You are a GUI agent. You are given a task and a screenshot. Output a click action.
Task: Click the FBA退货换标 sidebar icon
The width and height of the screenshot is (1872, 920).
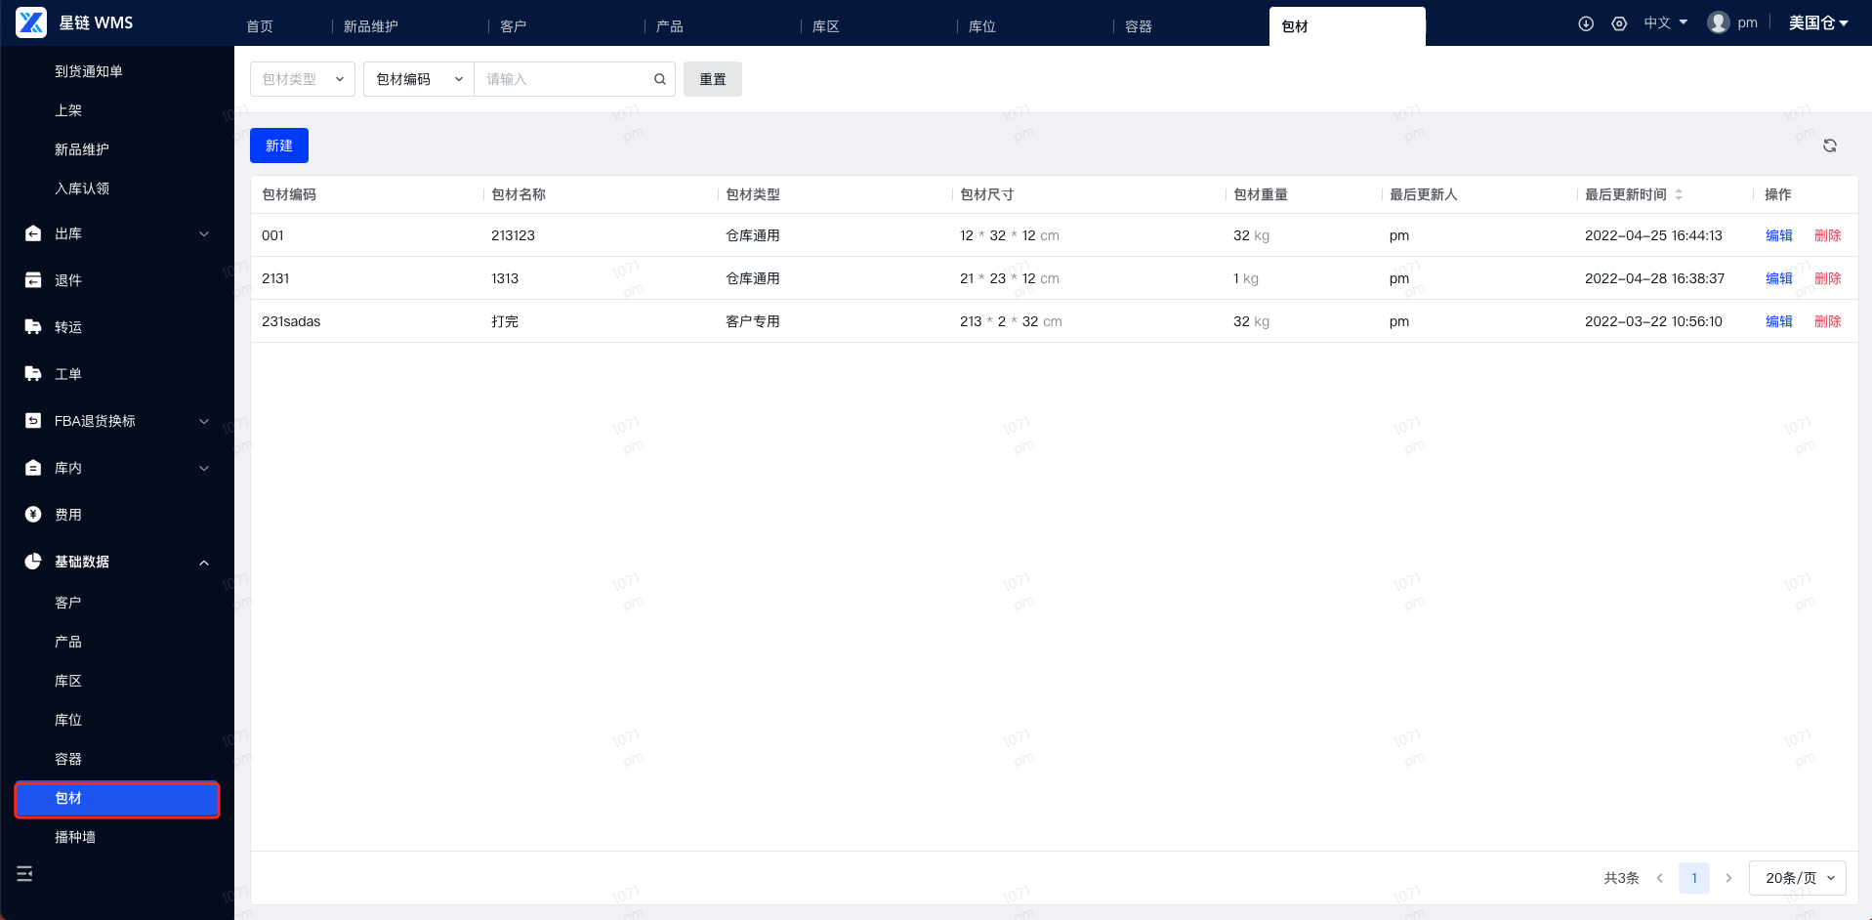click(33, 421)
